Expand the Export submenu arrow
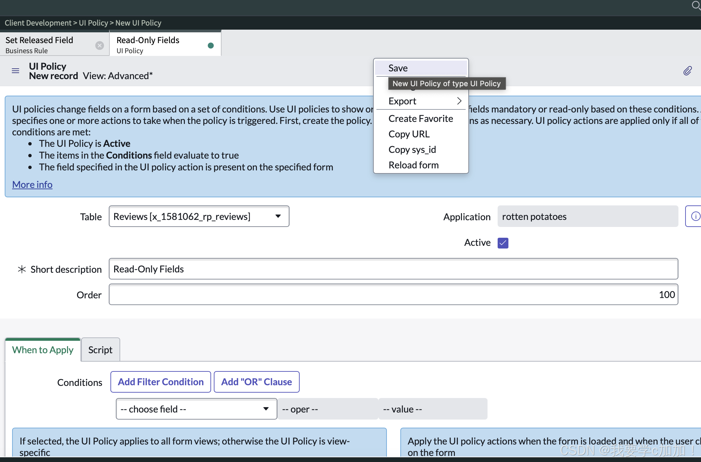This screenshot has height=462, width=701. coord(459,101)
